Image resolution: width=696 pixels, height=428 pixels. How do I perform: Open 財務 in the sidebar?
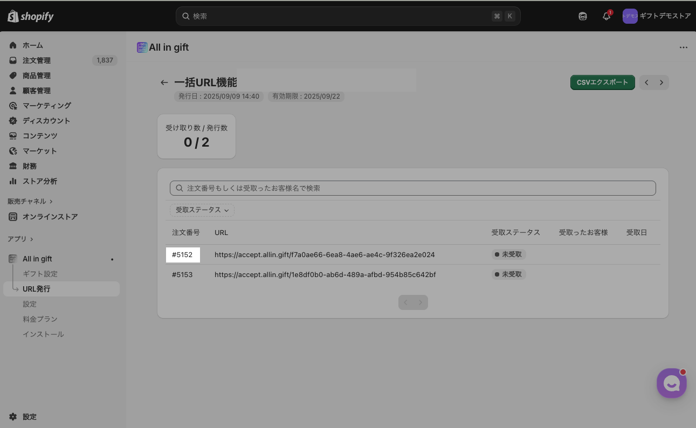30,166
